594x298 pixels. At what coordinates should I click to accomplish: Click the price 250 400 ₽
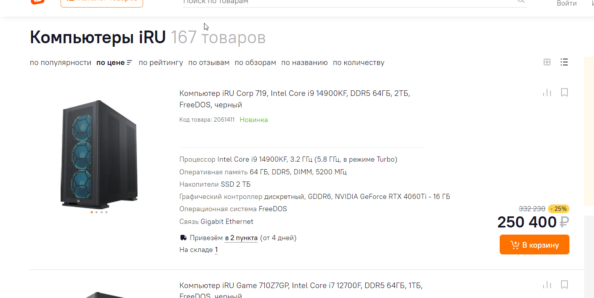[533, 222]
